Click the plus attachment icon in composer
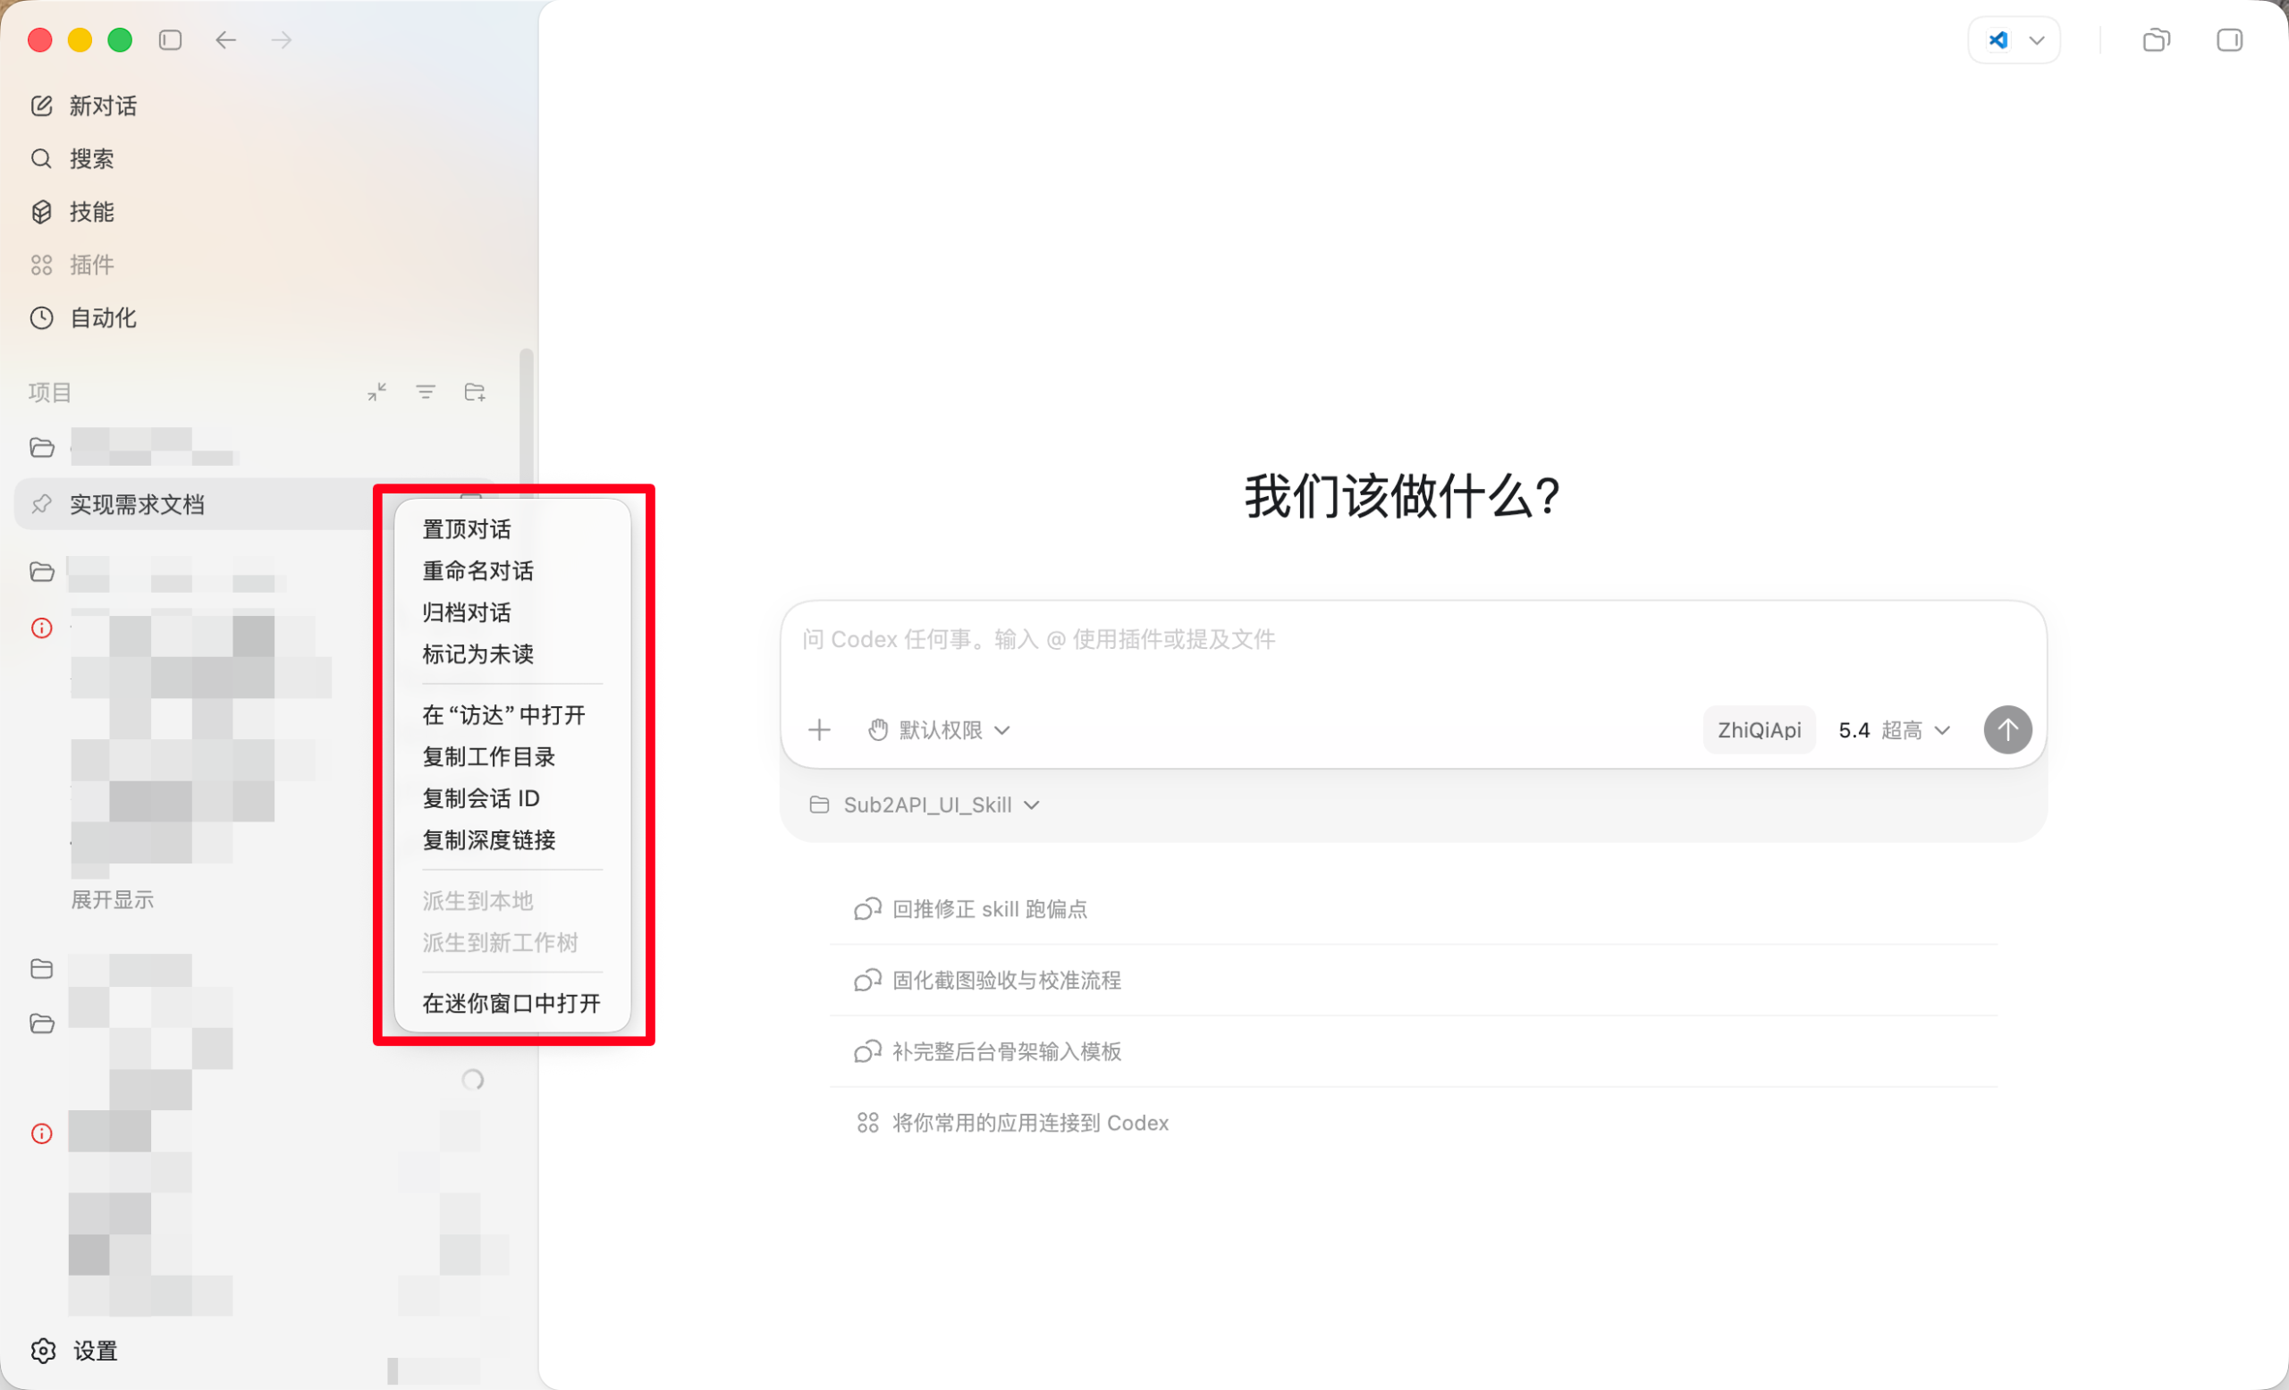The height and width of the screenshot is (1390, 2289). [818, 729]
